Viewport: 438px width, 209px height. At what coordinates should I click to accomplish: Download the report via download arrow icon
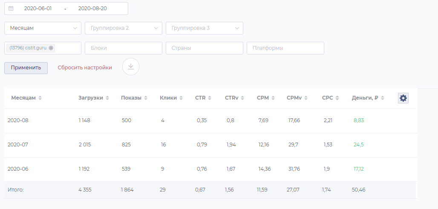coord(131,67)
